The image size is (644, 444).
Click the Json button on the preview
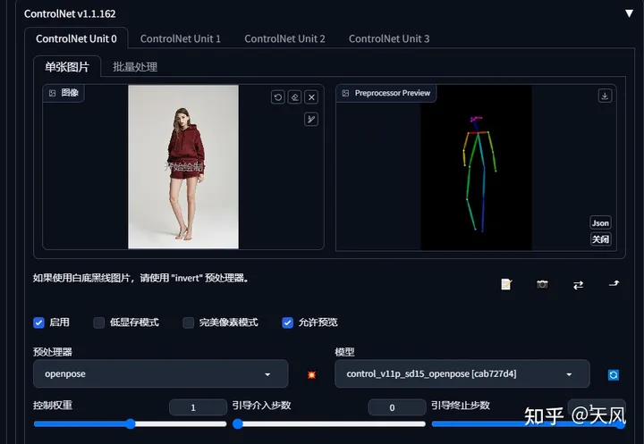(600, 222)
